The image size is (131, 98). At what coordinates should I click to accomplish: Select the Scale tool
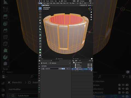tap(40, 20)
